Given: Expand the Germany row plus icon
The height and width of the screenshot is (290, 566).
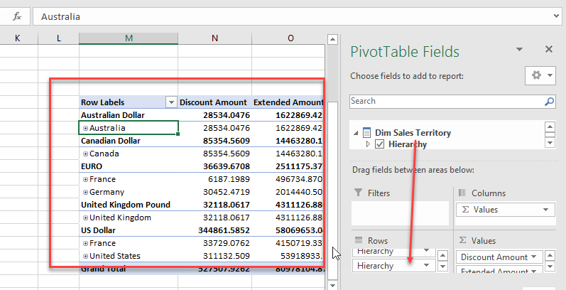Looking at the screenshot, I should 86,192.
